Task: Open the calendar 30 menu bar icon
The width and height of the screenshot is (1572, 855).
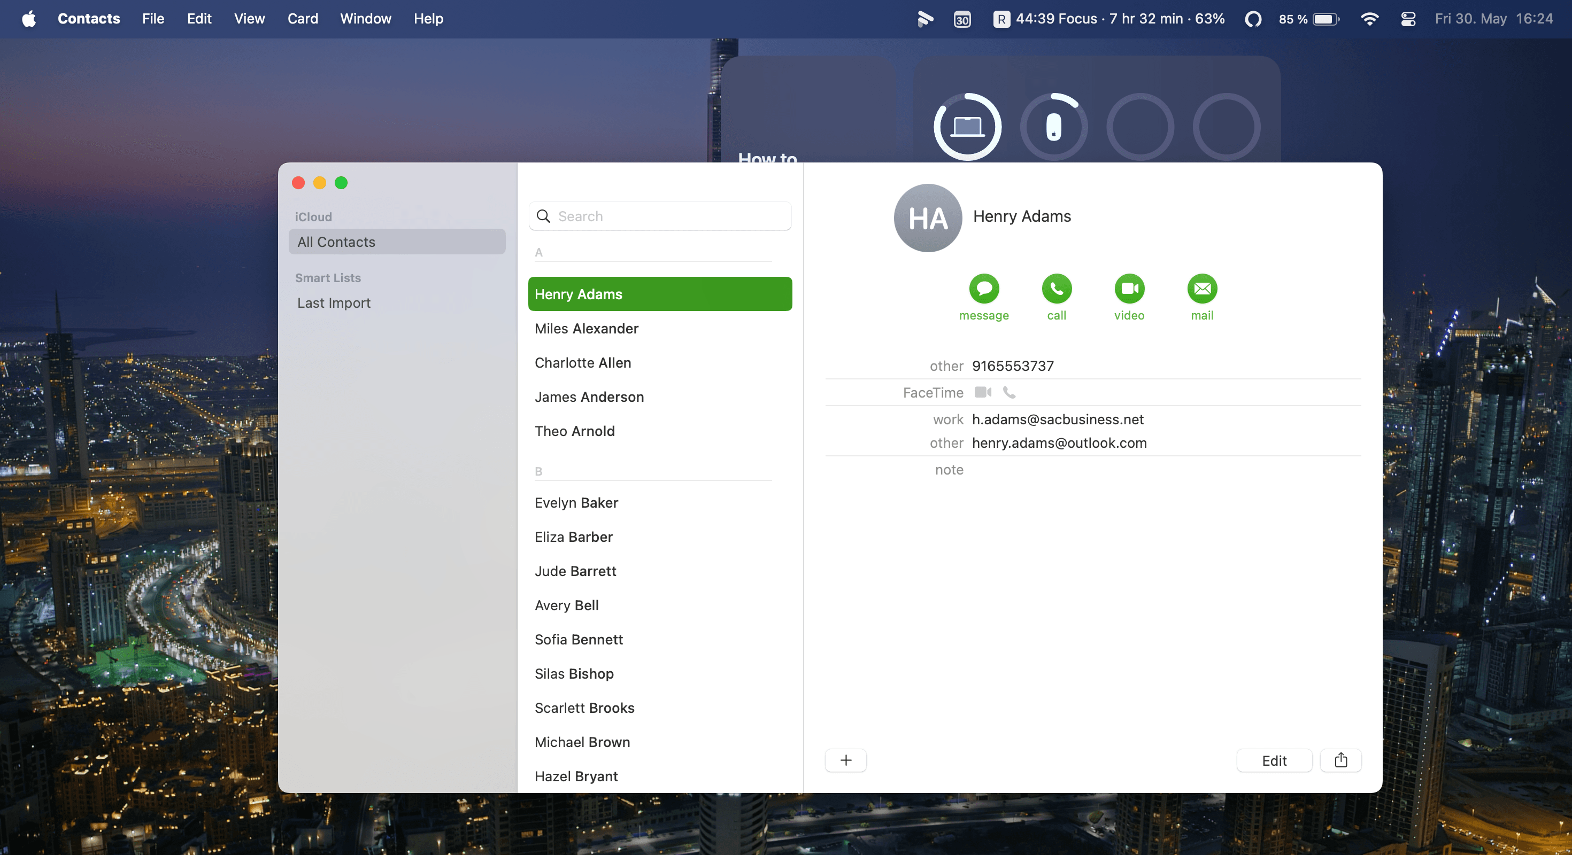Action: (x=962, y=19)
